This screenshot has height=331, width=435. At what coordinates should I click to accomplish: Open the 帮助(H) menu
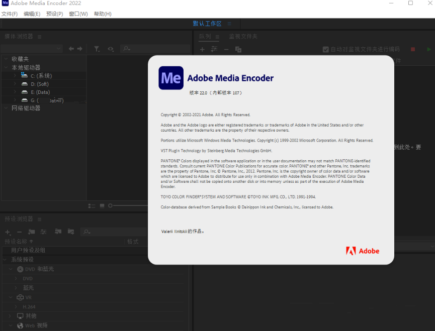click(x=103, y=14)
